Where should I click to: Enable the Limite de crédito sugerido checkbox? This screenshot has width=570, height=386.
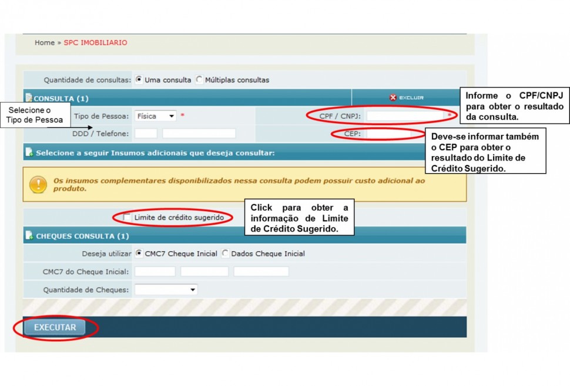(128, 218)
